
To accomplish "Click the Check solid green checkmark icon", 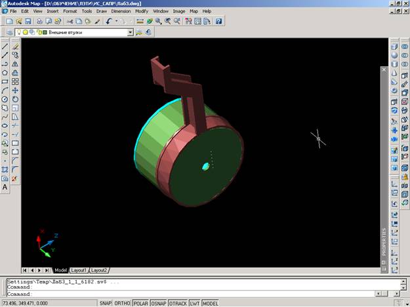I will [405, 203].
